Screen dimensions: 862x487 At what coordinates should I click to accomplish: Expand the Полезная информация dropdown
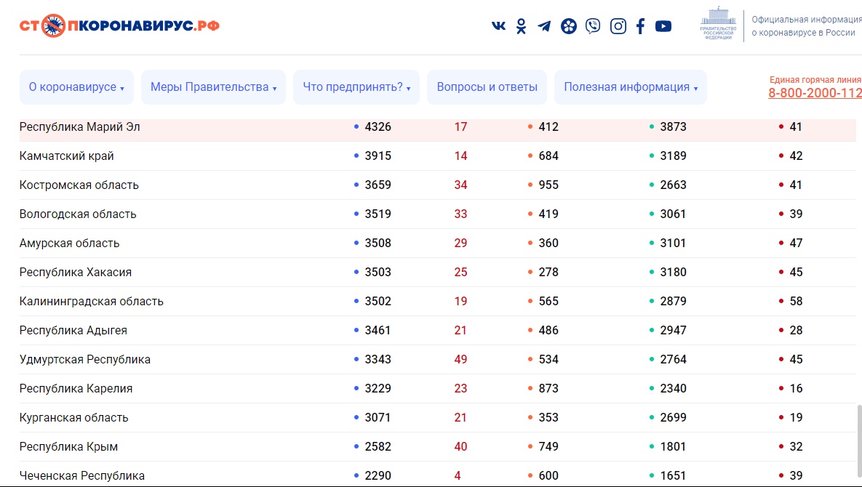point(630,86)
